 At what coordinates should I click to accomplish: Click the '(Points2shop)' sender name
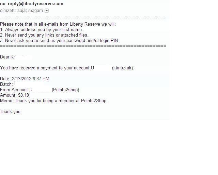click(x=65, y=90)
